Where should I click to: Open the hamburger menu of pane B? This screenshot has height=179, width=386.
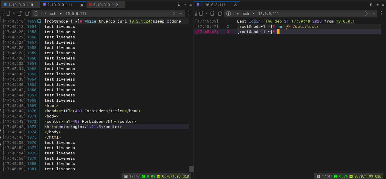coord(383,5)
